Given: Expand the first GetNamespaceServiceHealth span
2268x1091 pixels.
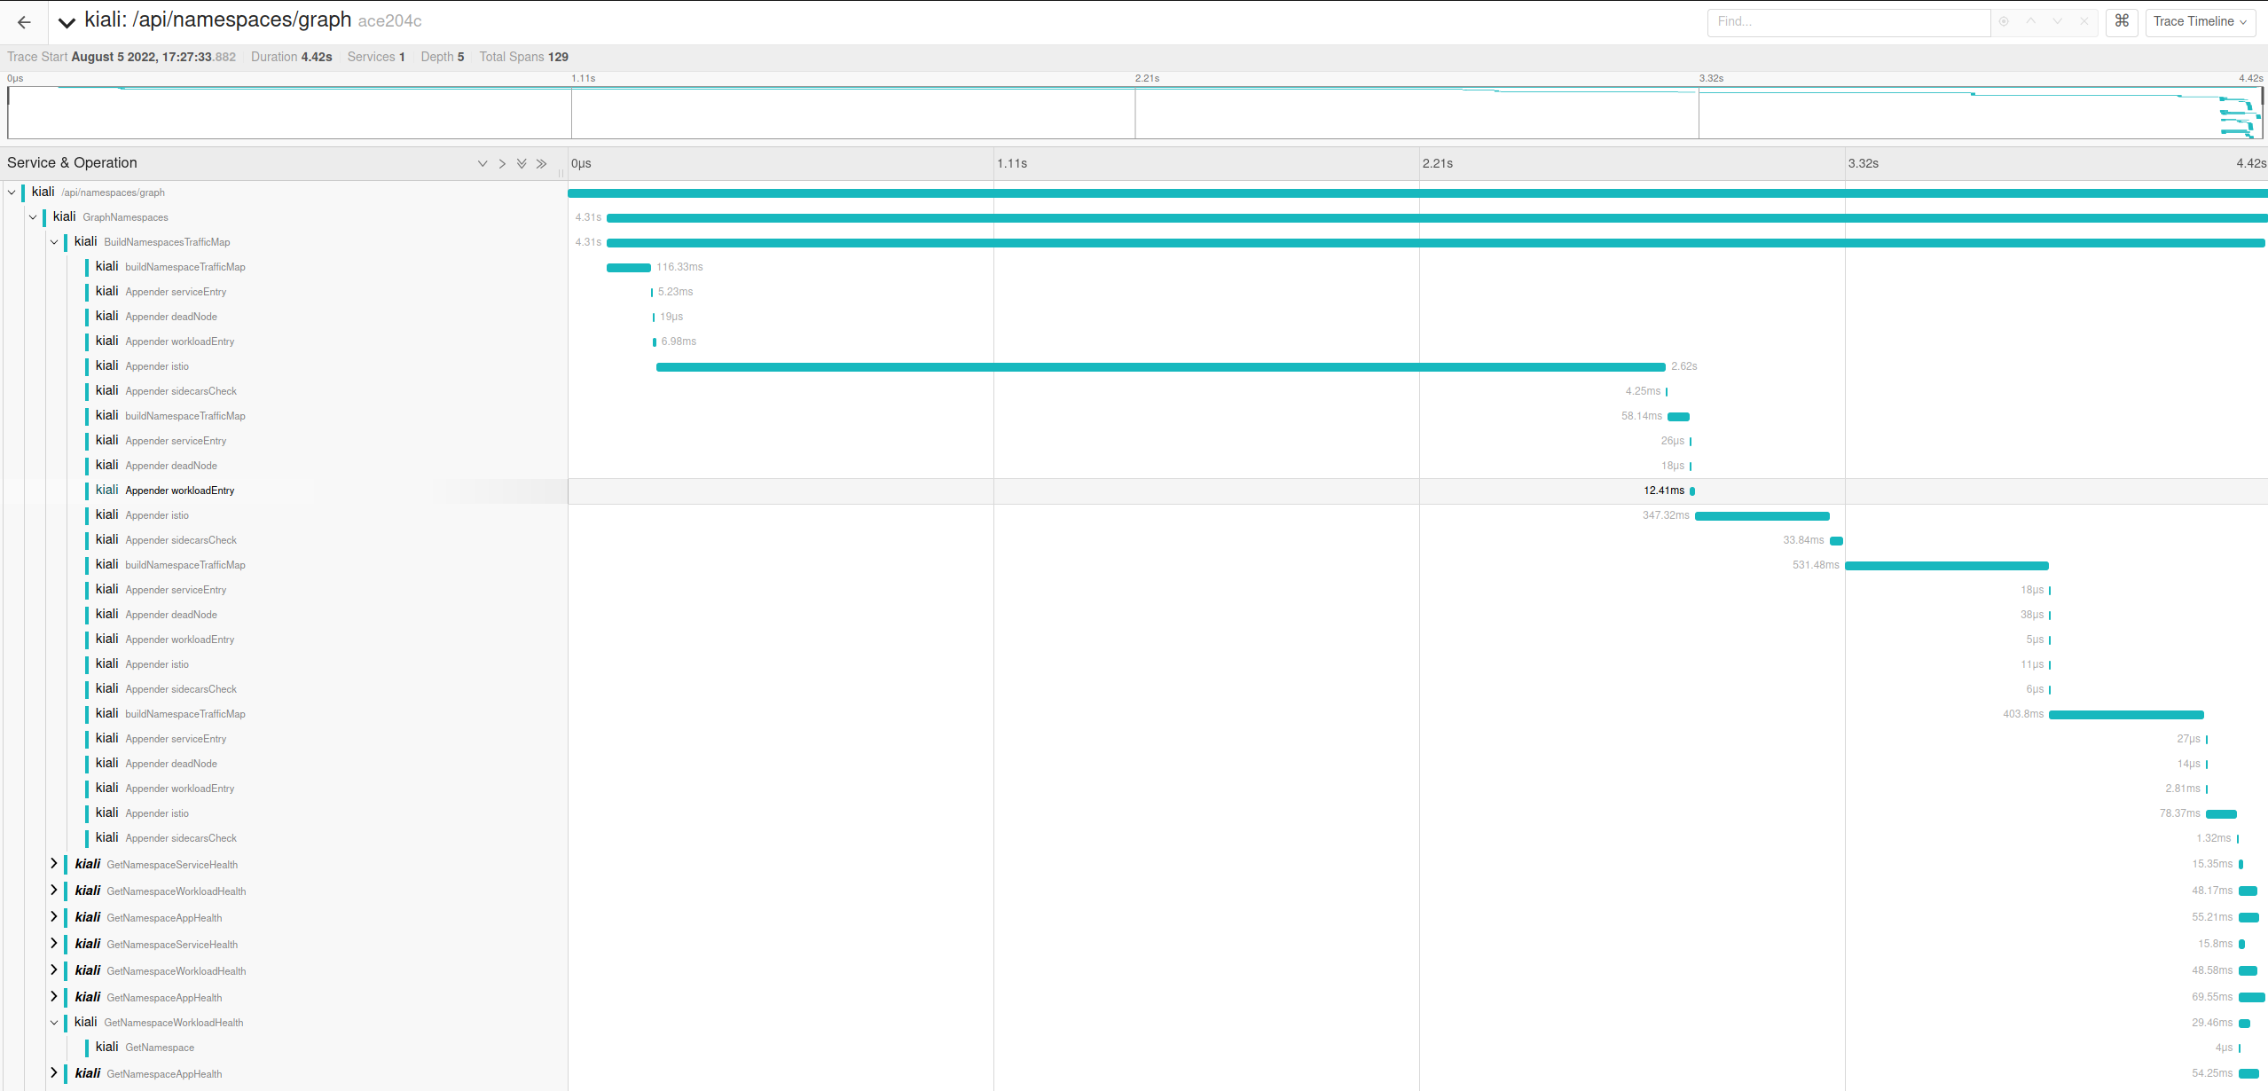Looking at the screenshot, I should tap(54, 864).
